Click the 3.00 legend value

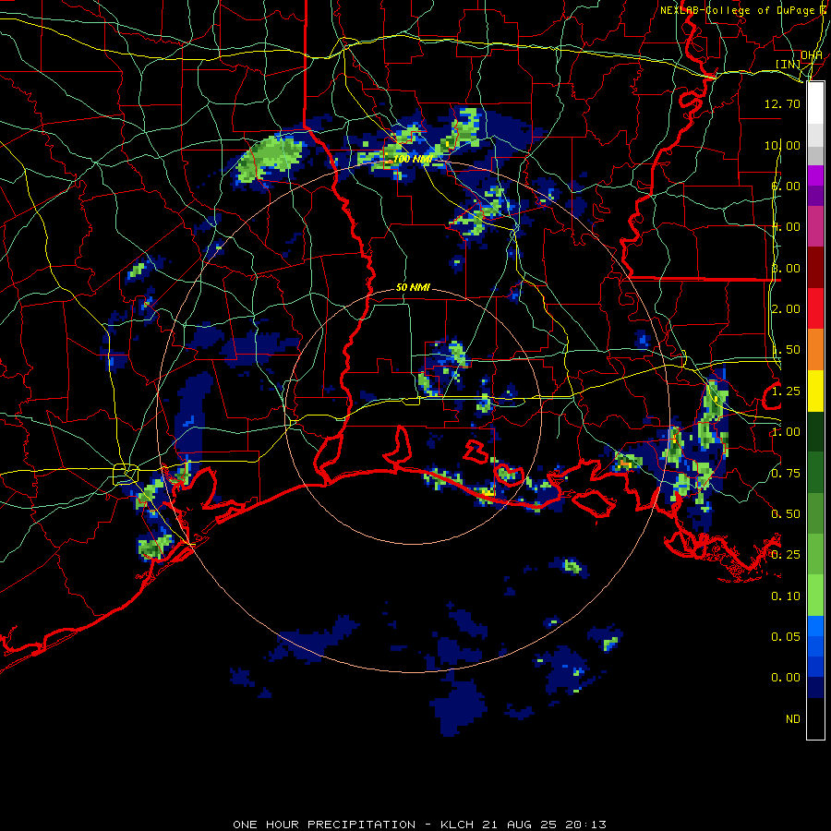tap(786, 268)
